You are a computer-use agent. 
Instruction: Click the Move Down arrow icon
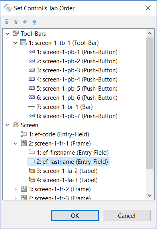pyautogui.click(x=25, y=22)
